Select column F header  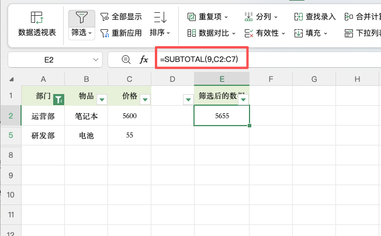click(x=271, y=79)
